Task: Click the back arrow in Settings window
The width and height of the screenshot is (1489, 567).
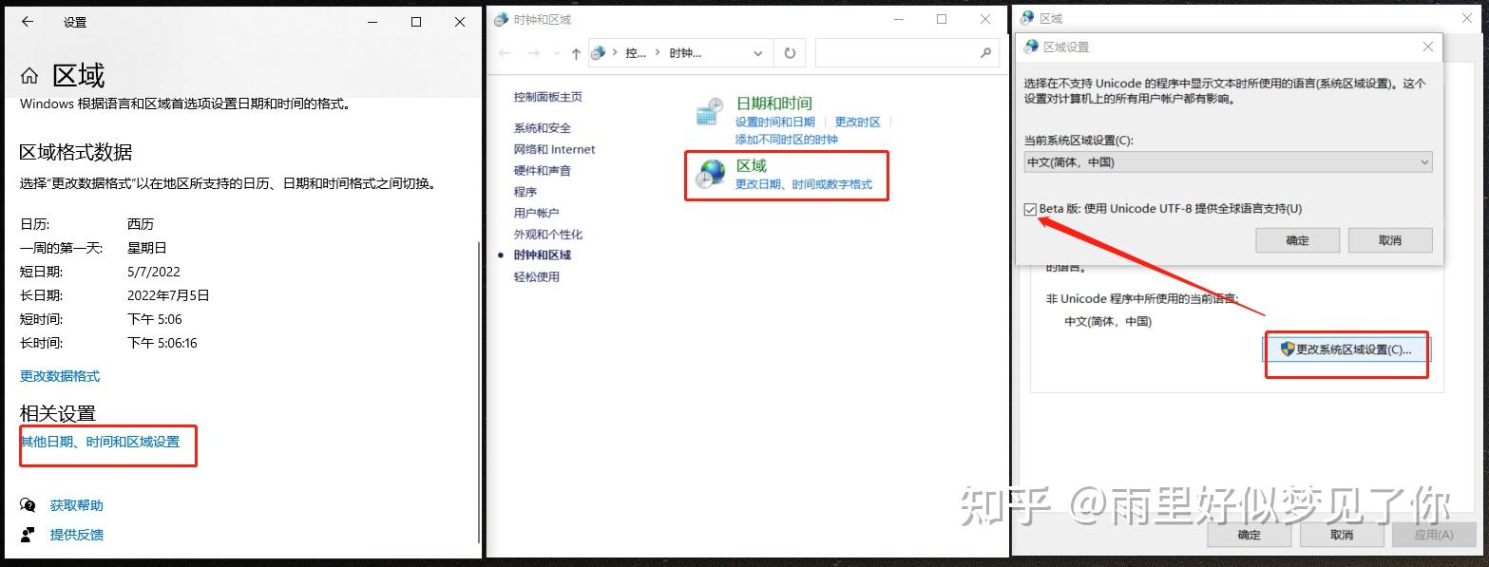Action: tap(28, 22)
